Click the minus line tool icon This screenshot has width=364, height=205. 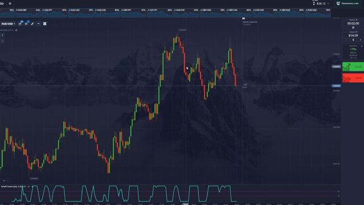tap(39, 24)
